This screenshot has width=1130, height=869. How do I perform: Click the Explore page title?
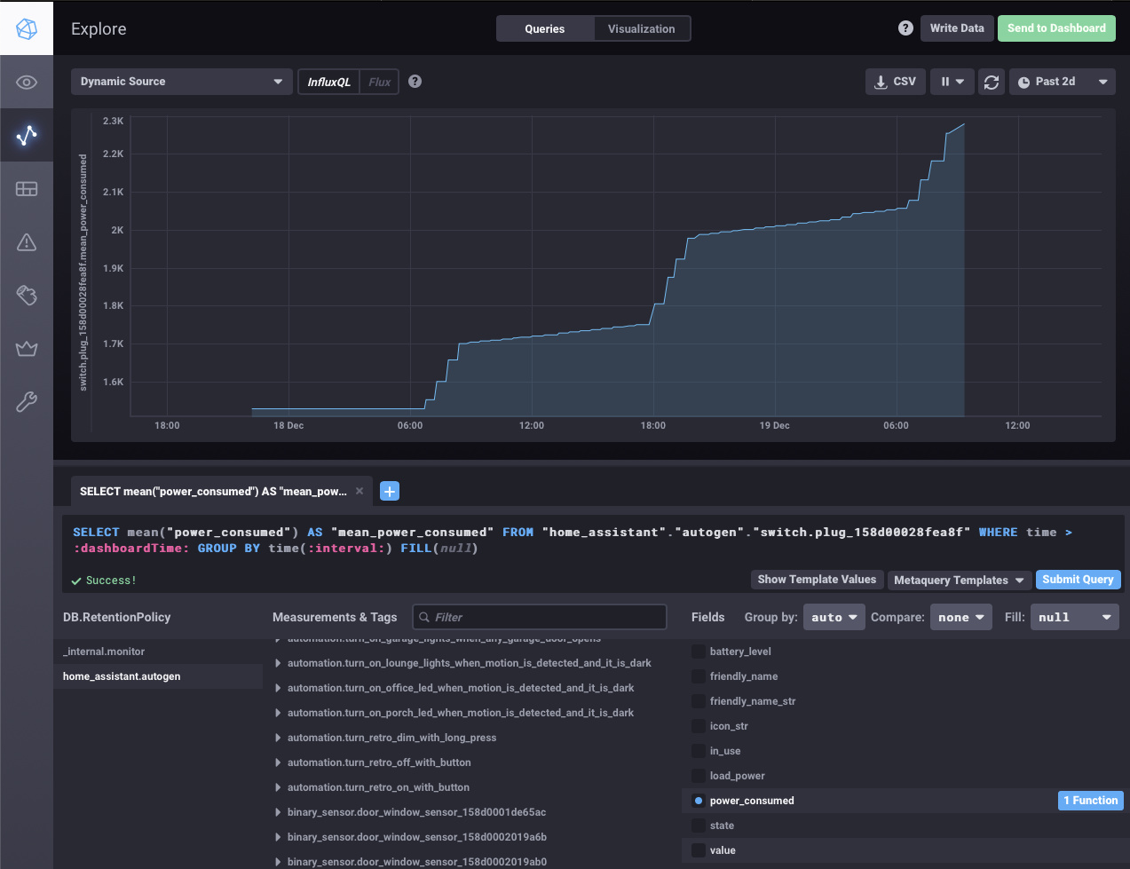pyautogui.click(x=99, y=28)
